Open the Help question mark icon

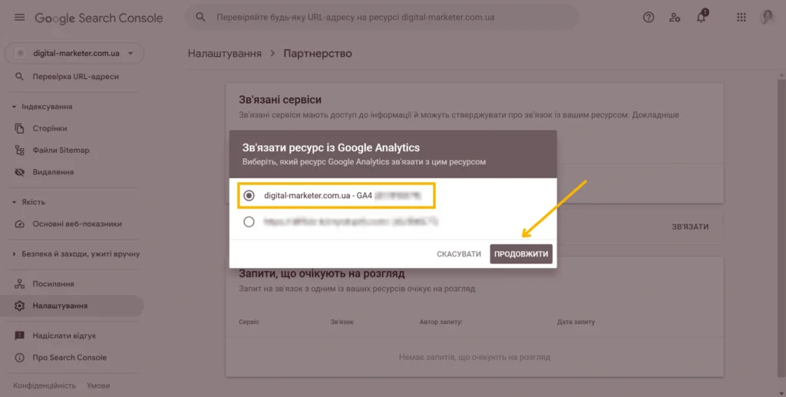pyautogui.click(x=649, y=18)
